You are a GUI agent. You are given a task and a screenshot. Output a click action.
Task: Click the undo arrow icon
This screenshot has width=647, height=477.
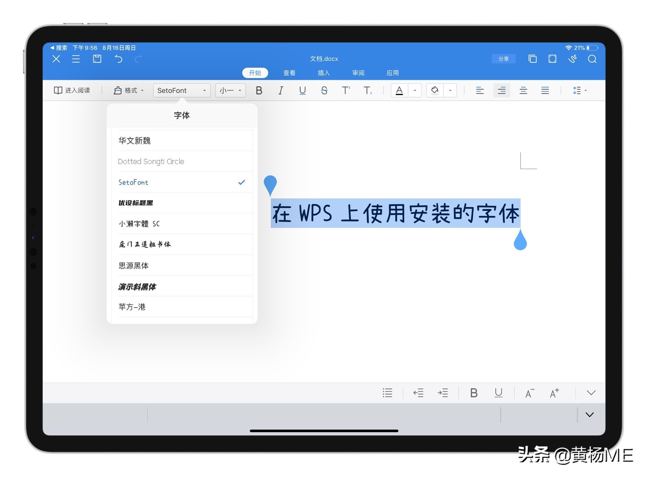pos(118,59)
